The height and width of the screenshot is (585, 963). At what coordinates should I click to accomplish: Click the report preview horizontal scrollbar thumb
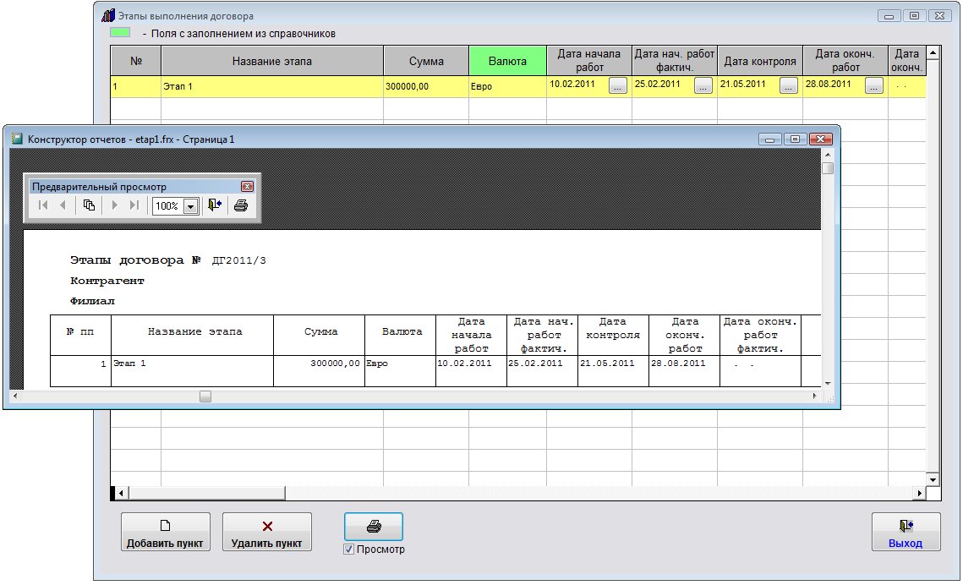click(205, 396)
